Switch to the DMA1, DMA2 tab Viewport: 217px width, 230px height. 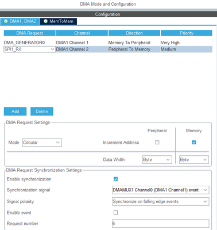tap(20, 21)
